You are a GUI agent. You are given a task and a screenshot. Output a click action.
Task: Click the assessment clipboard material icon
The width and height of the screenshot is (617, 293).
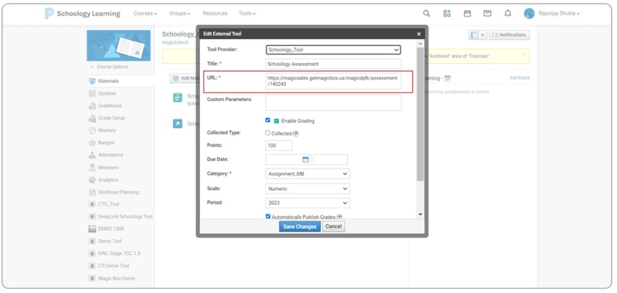pos(178,98)
